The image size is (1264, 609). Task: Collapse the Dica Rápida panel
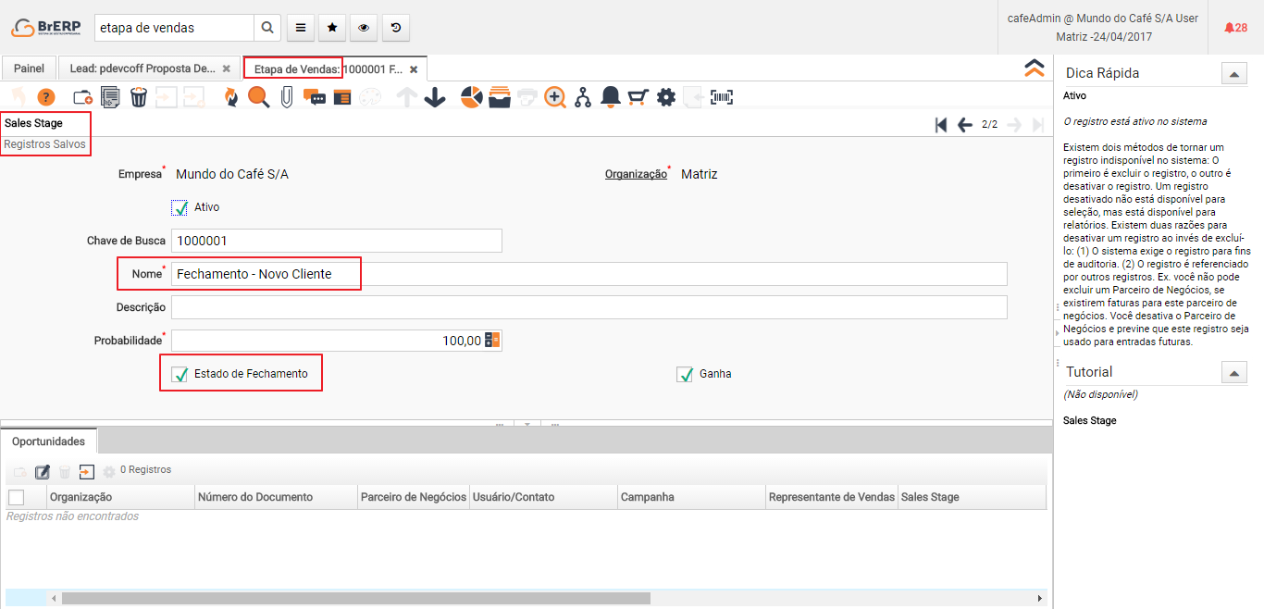1233,74
